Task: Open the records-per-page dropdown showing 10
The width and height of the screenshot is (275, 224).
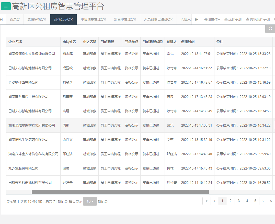Action: 90,201
